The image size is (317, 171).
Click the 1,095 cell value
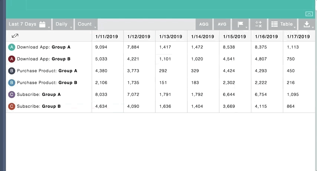[293, 95]
